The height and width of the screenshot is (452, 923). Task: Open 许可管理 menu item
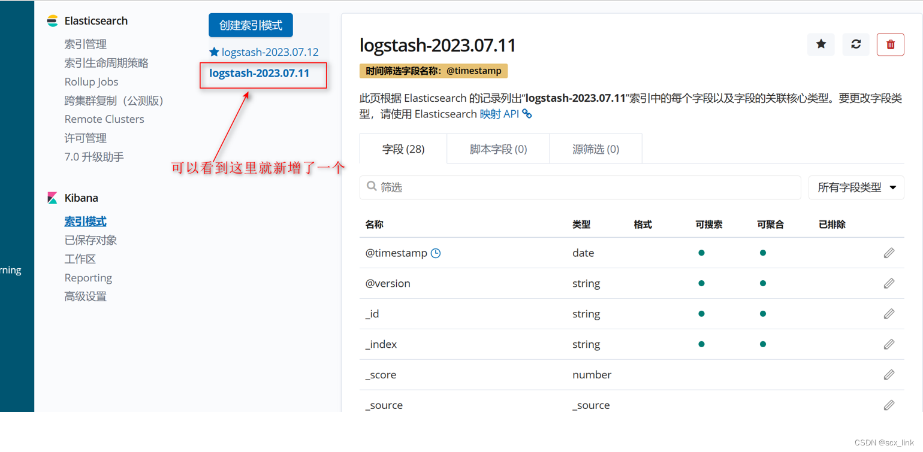coord(86,138)
